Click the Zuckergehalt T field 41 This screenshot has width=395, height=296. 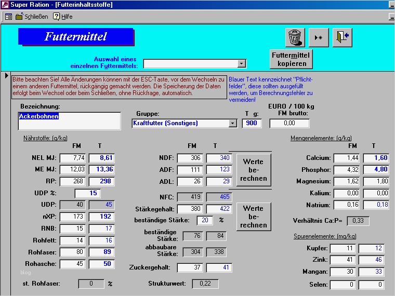pyautogui.click(x=219, y=267)
